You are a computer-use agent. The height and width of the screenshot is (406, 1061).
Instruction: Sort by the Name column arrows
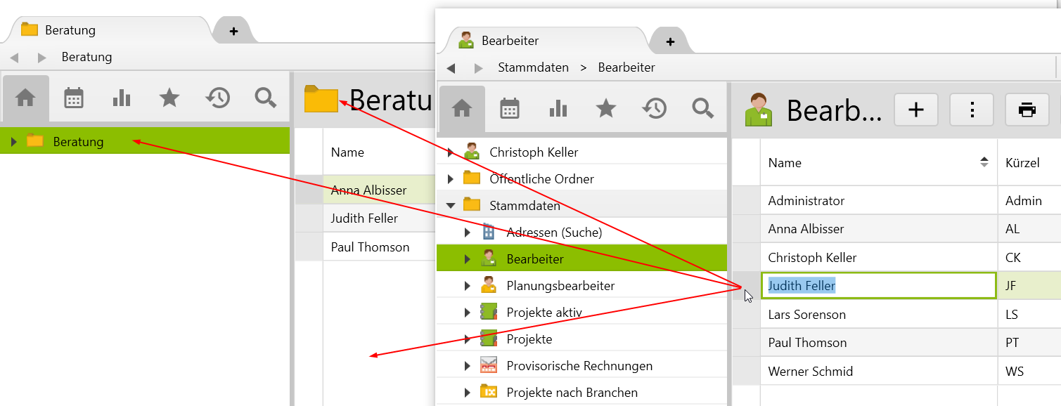click(984, 162)
